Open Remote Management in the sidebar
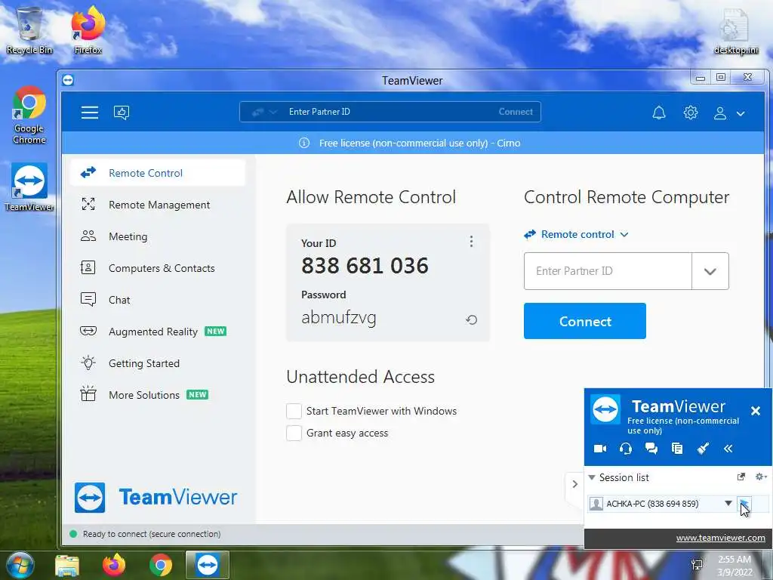Viewport: 773px width, 580px height. (x=158, y=205)
